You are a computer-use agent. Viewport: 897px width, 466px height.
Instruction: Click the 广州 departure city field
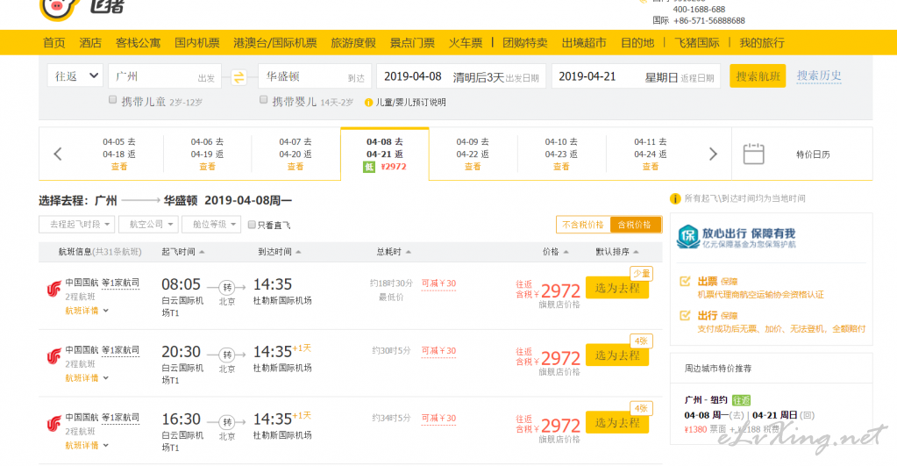pyautogui.click(x=165, y=76)
